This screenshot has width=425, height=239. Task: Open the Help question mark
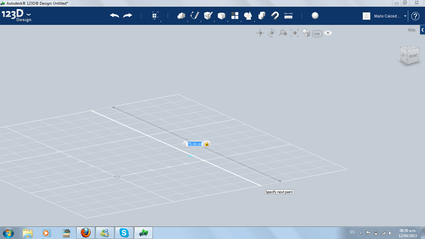pos(415,16)
